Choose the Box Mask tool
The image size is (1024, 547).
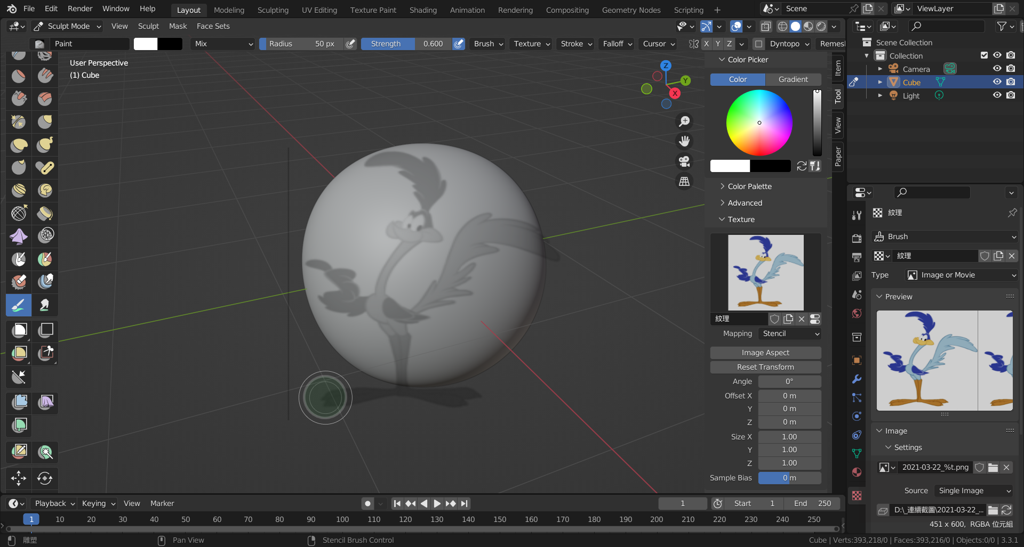pyautogui.click(x=19, y=330)
